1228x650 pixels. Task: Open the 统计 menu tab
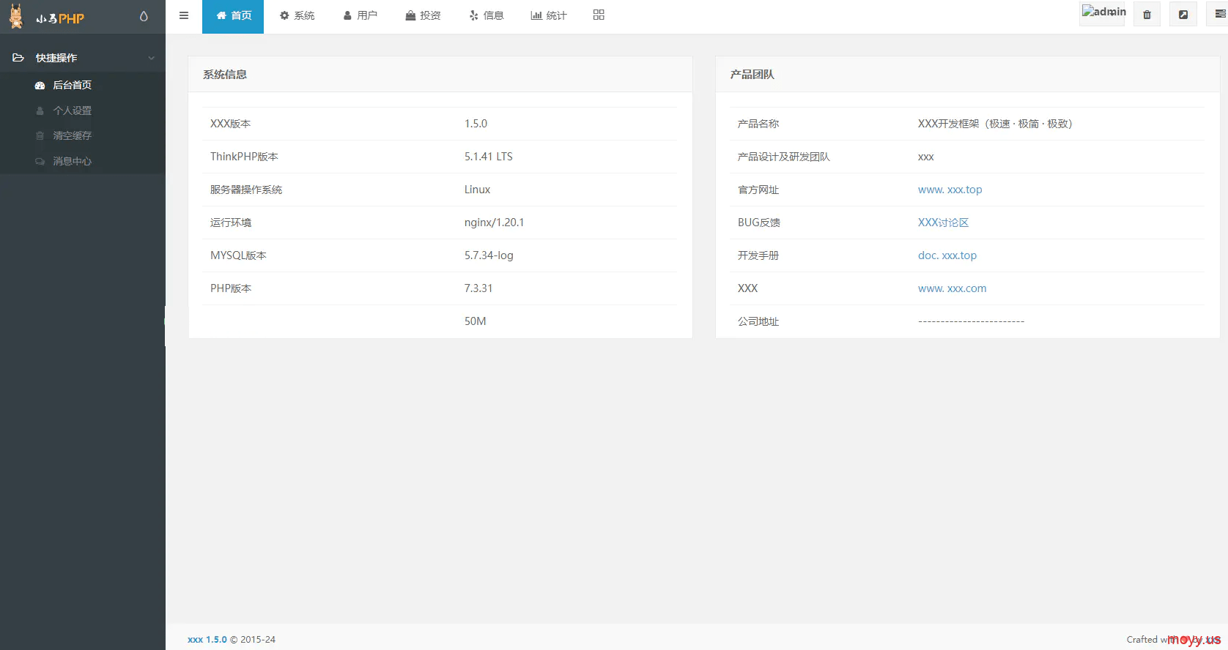point(549,16)
